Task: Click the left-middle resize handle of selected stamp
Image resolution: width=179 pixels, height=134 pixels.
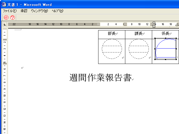Action: click(x=155, y=49)
